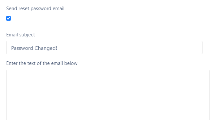Click into the Email subject input field
The width and height of the screenshot is (215, 120).
[x=104, y=48]
